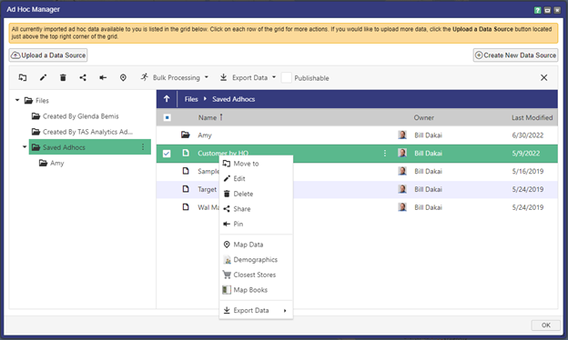Uncheck the Customer by HQ row checkbox
Viewport: 568px width, 340px height.
coord(167,154)
